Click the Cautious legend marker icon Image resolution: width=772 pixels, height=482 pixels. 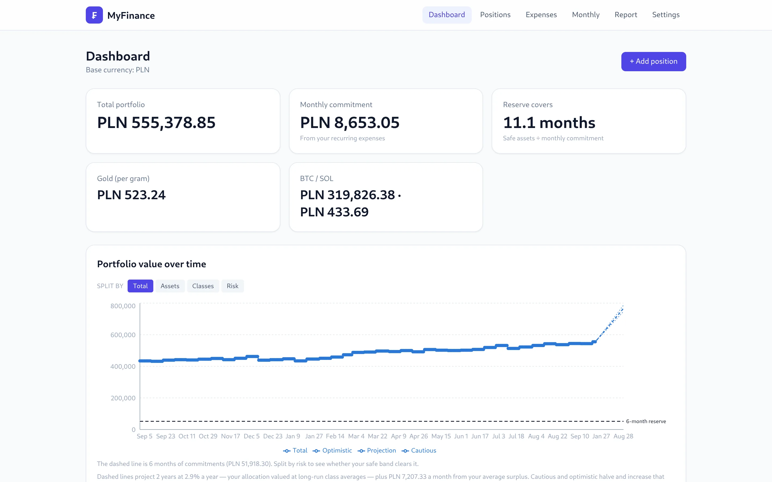405,451
